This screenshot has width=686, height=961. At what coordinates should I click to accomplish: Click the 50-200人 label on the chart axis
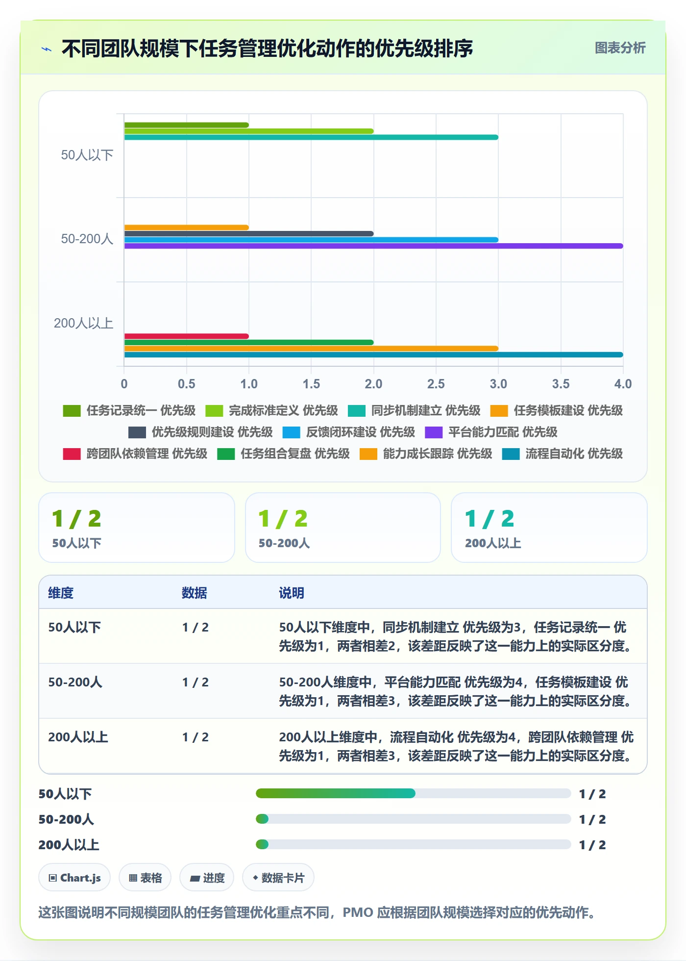pyautogui.click(x=87, y=239)
